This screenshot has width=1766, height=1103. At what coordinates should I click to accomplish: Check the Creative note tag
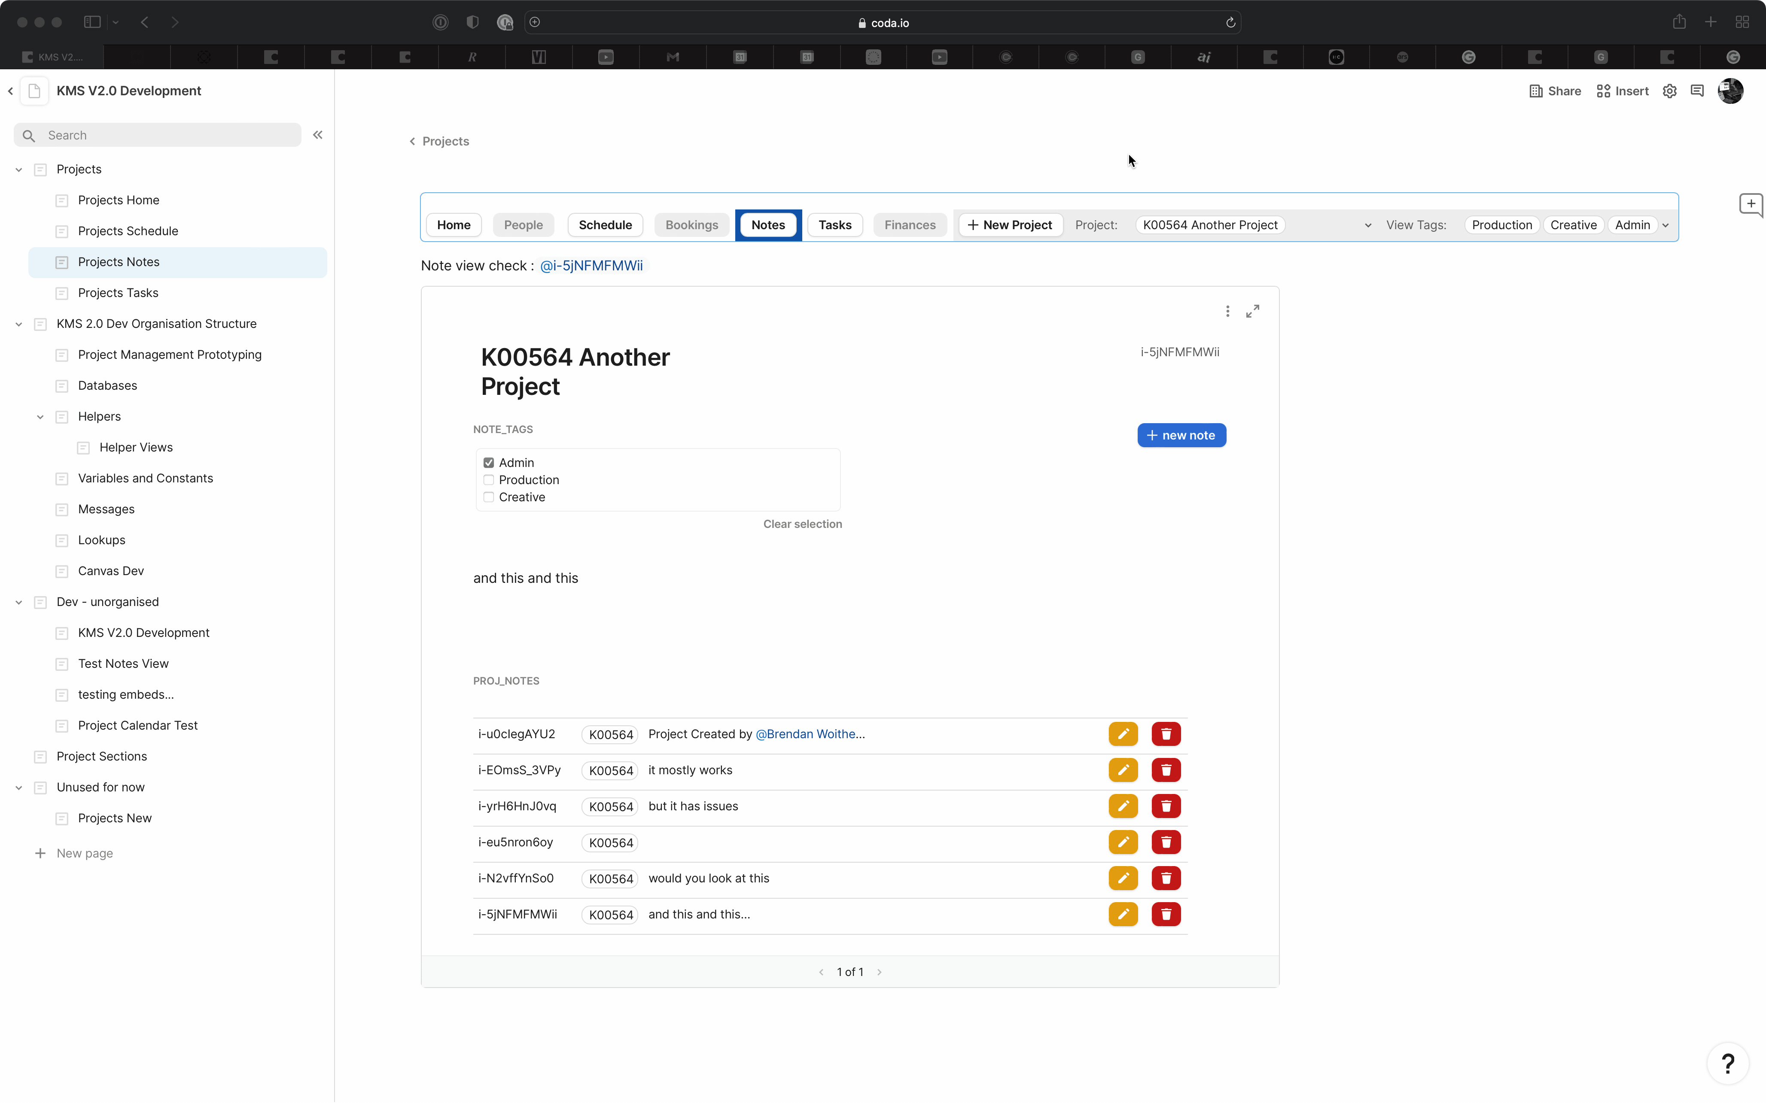[489, 497]
